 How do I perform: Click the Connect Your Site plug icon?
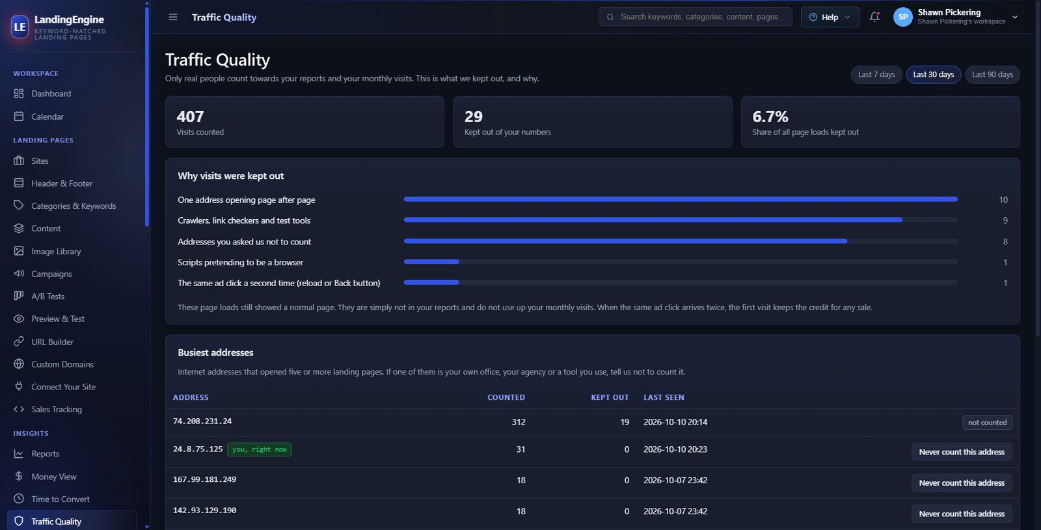(19, 386)
